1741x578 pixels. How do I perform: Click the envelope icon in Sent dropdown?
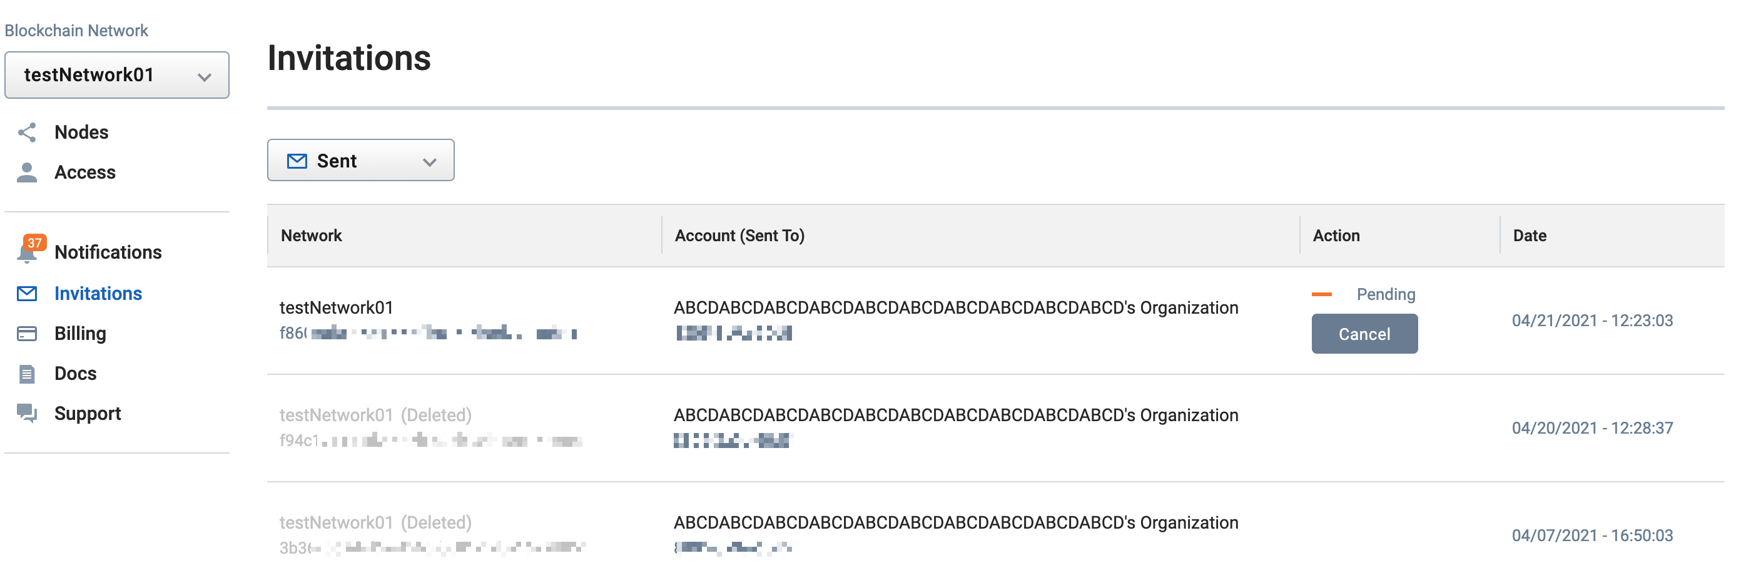297,161
